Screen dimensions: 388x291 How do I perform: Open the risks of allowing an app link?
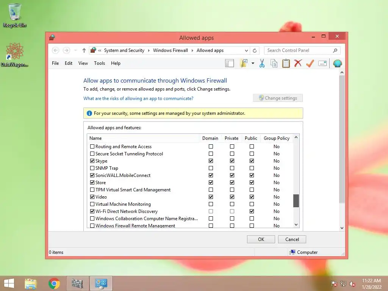point(138,99)
